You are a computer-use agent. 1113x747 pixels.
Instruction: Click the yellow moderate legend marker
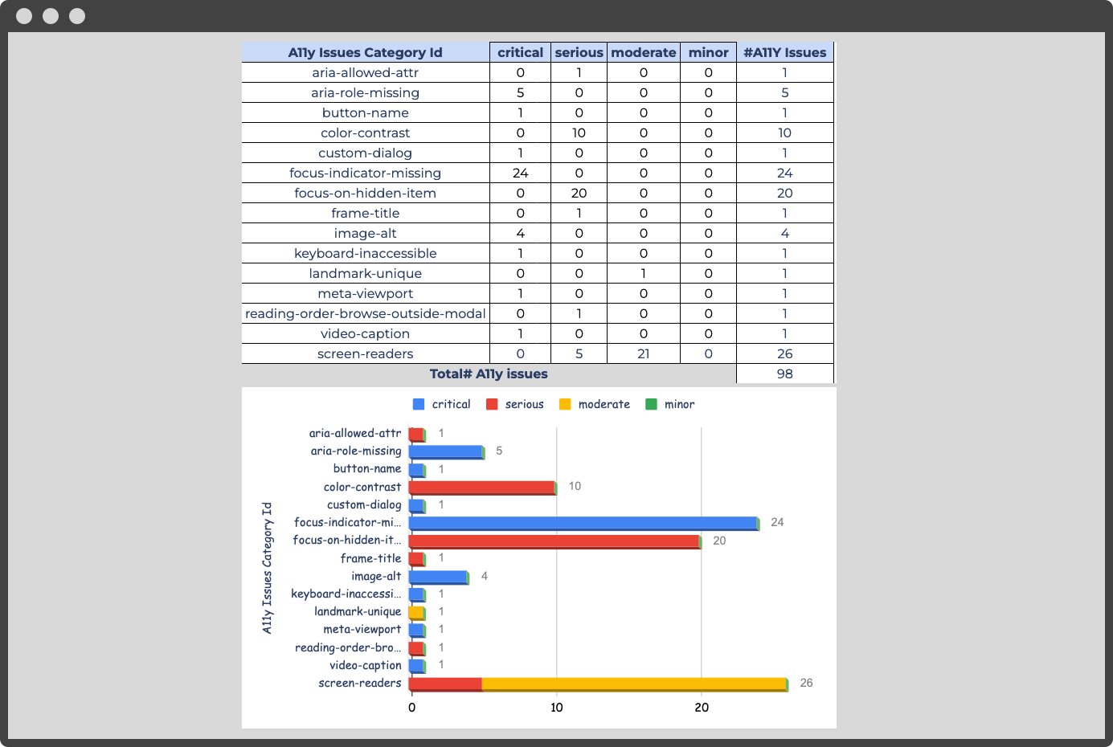(567, 404)
